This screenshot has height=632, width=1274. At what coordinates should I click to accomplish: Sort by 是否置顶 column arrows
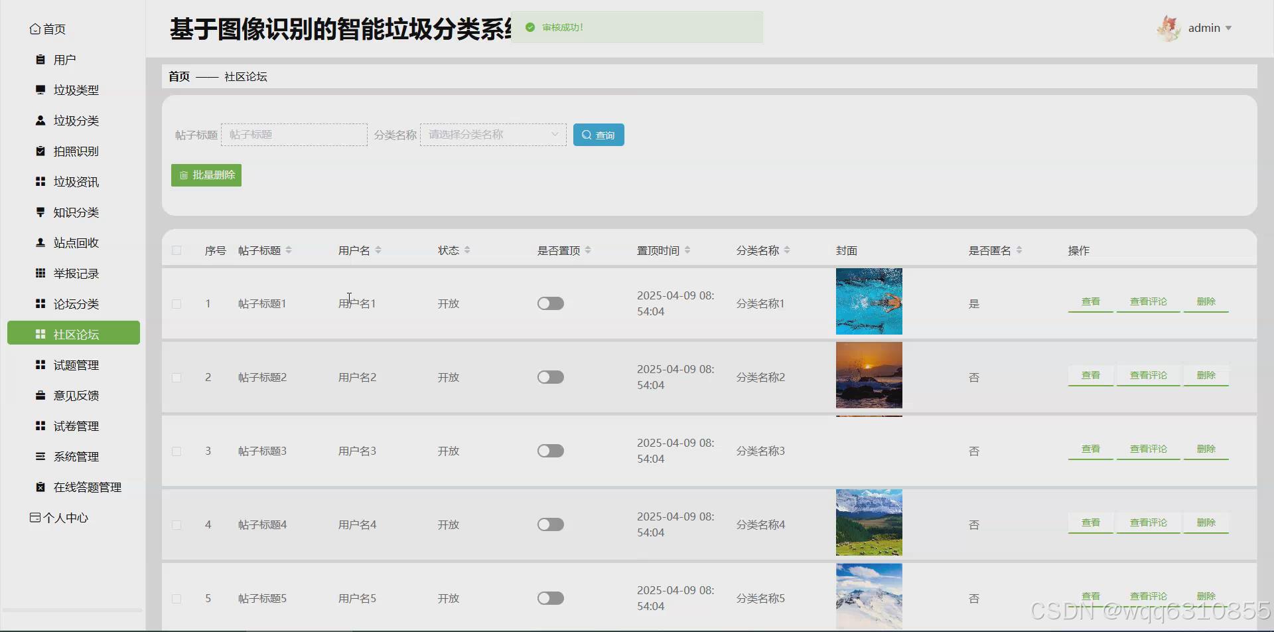coord(588,250)
